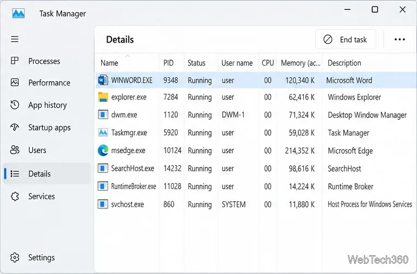
Task: Click the Details list icon
Action: point(15,174)
